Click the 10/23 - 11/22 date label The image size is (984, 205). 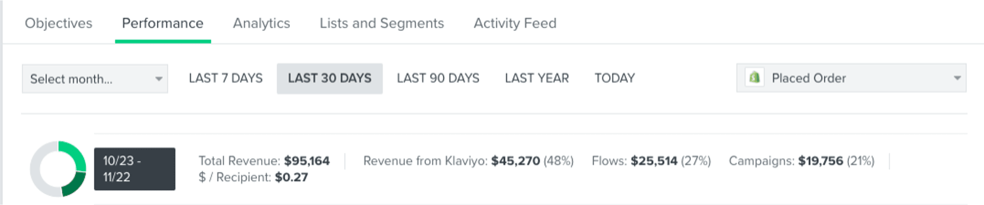pos(134,169)
